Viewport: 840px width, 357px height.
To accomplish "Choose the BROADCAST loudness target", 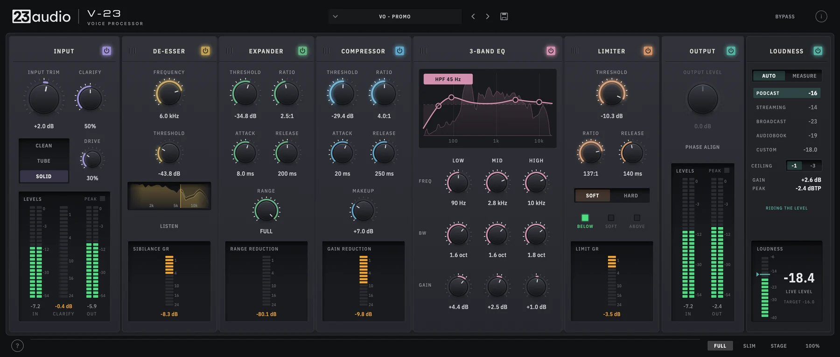I will pyautogui.click(x=786, y=121).
